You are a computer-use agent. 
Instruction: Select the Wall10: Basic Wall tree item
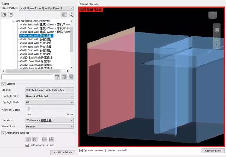pos(36,58)
